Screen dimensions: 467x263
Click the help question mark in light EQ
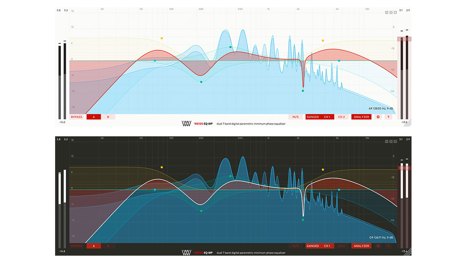(x=388, y=117)
